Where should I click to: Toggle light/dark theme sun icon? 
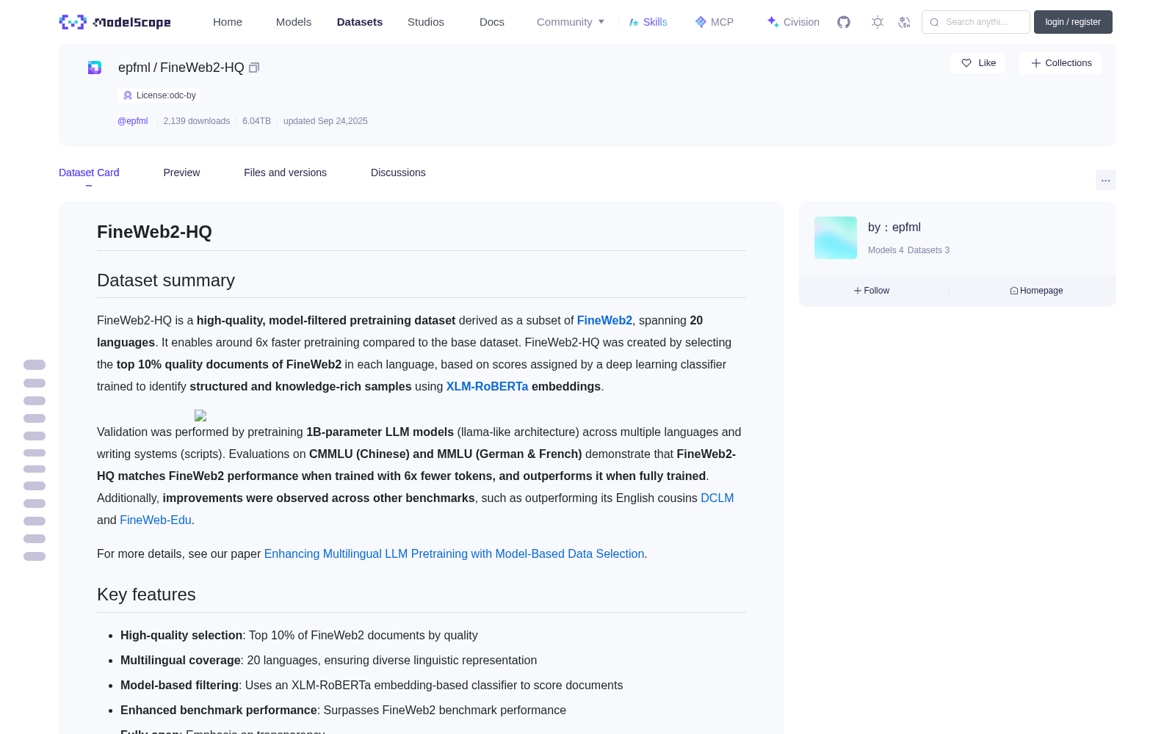click(878, 22)
